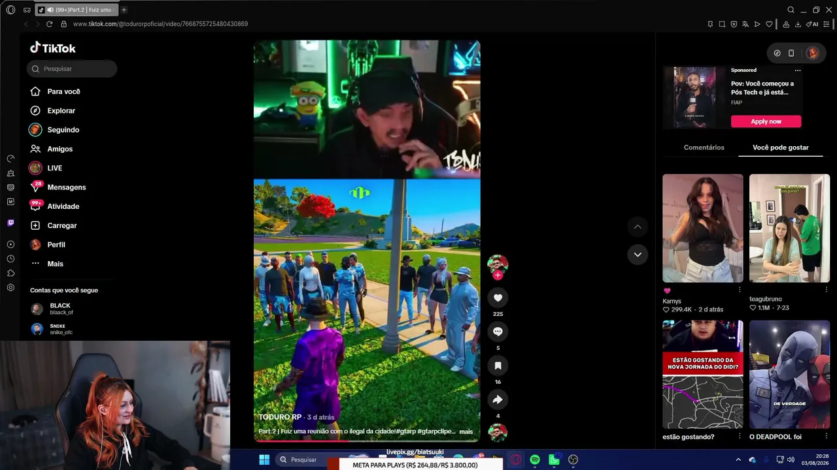Open the Deadpool recommended video
This screenshot has width=837, height=470.
[x=789, y=374]
